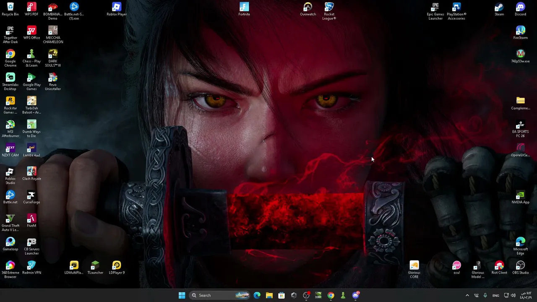537x302 pixels.
Task: Open the Steam desktop shortcut
Action: [499, 9]
